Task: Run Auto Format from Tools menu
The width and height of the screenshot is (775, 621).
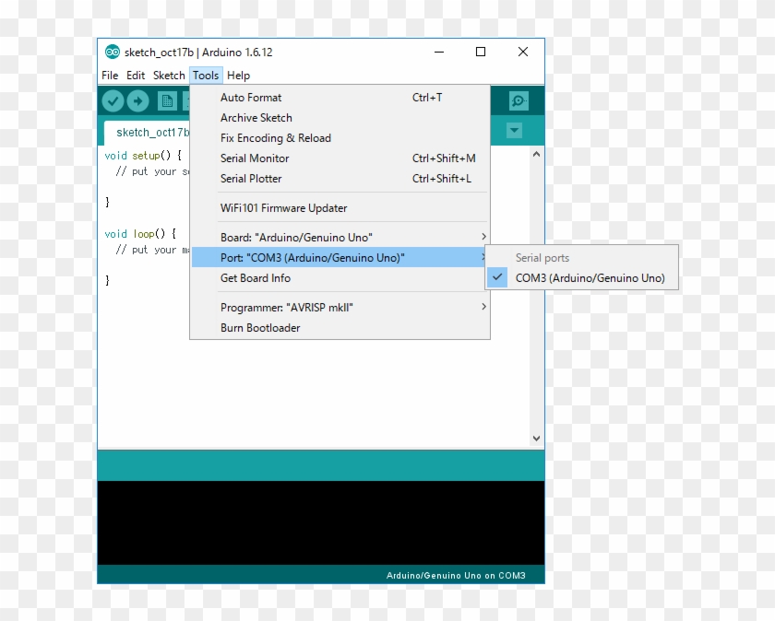Action: pyautogui.click(x=251, y=98)
